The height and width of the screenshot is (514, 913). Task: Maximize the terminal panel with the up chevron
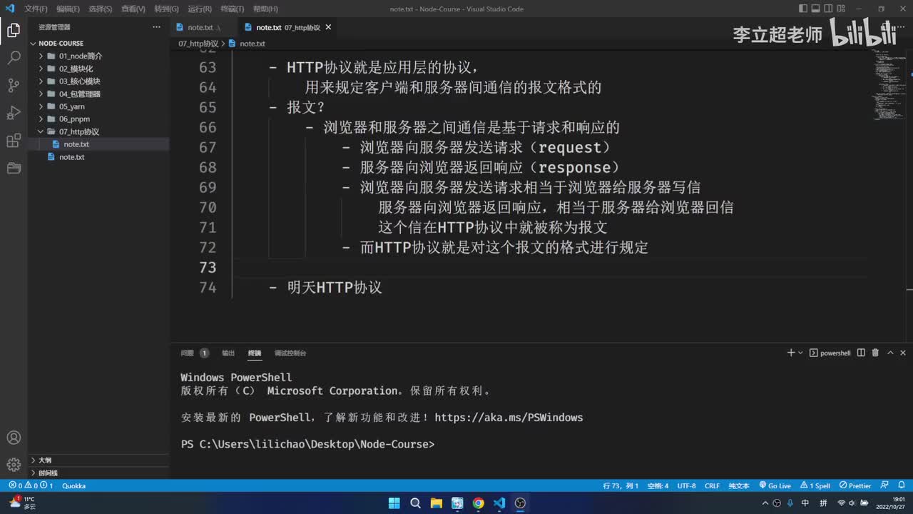[889, 353]
